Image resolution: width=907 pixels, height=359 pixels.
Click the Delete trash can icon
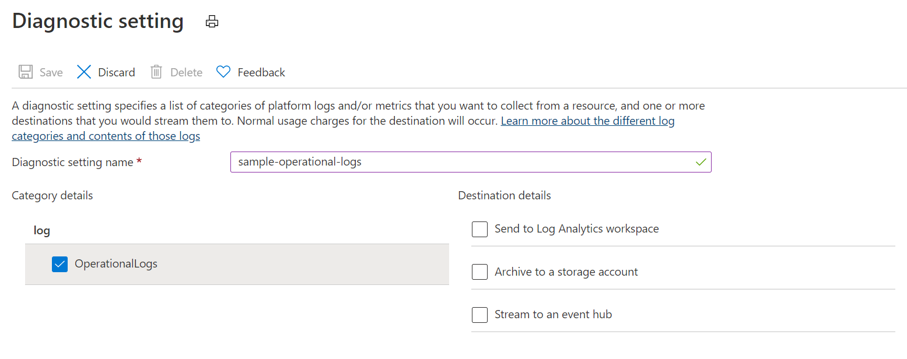click(x=156, y=72)
